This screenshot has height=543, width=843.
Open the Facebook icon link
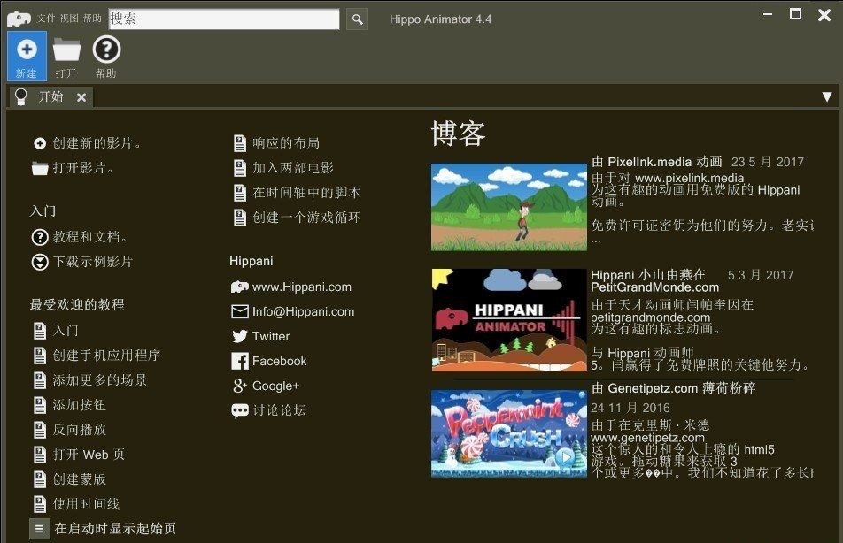239,361
